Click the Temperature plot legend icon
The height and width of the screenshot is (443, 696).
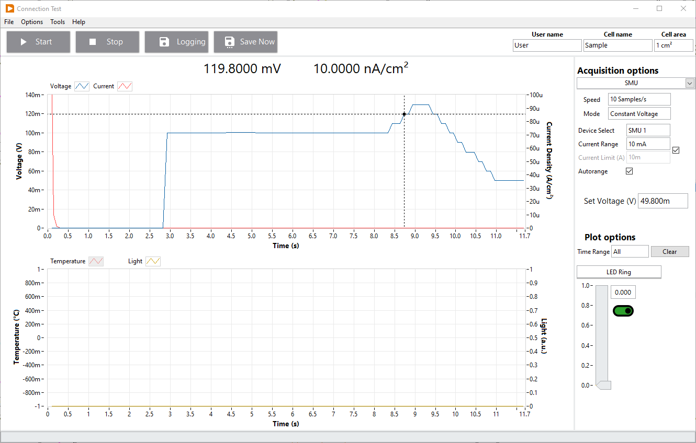[x=96, y=261]
